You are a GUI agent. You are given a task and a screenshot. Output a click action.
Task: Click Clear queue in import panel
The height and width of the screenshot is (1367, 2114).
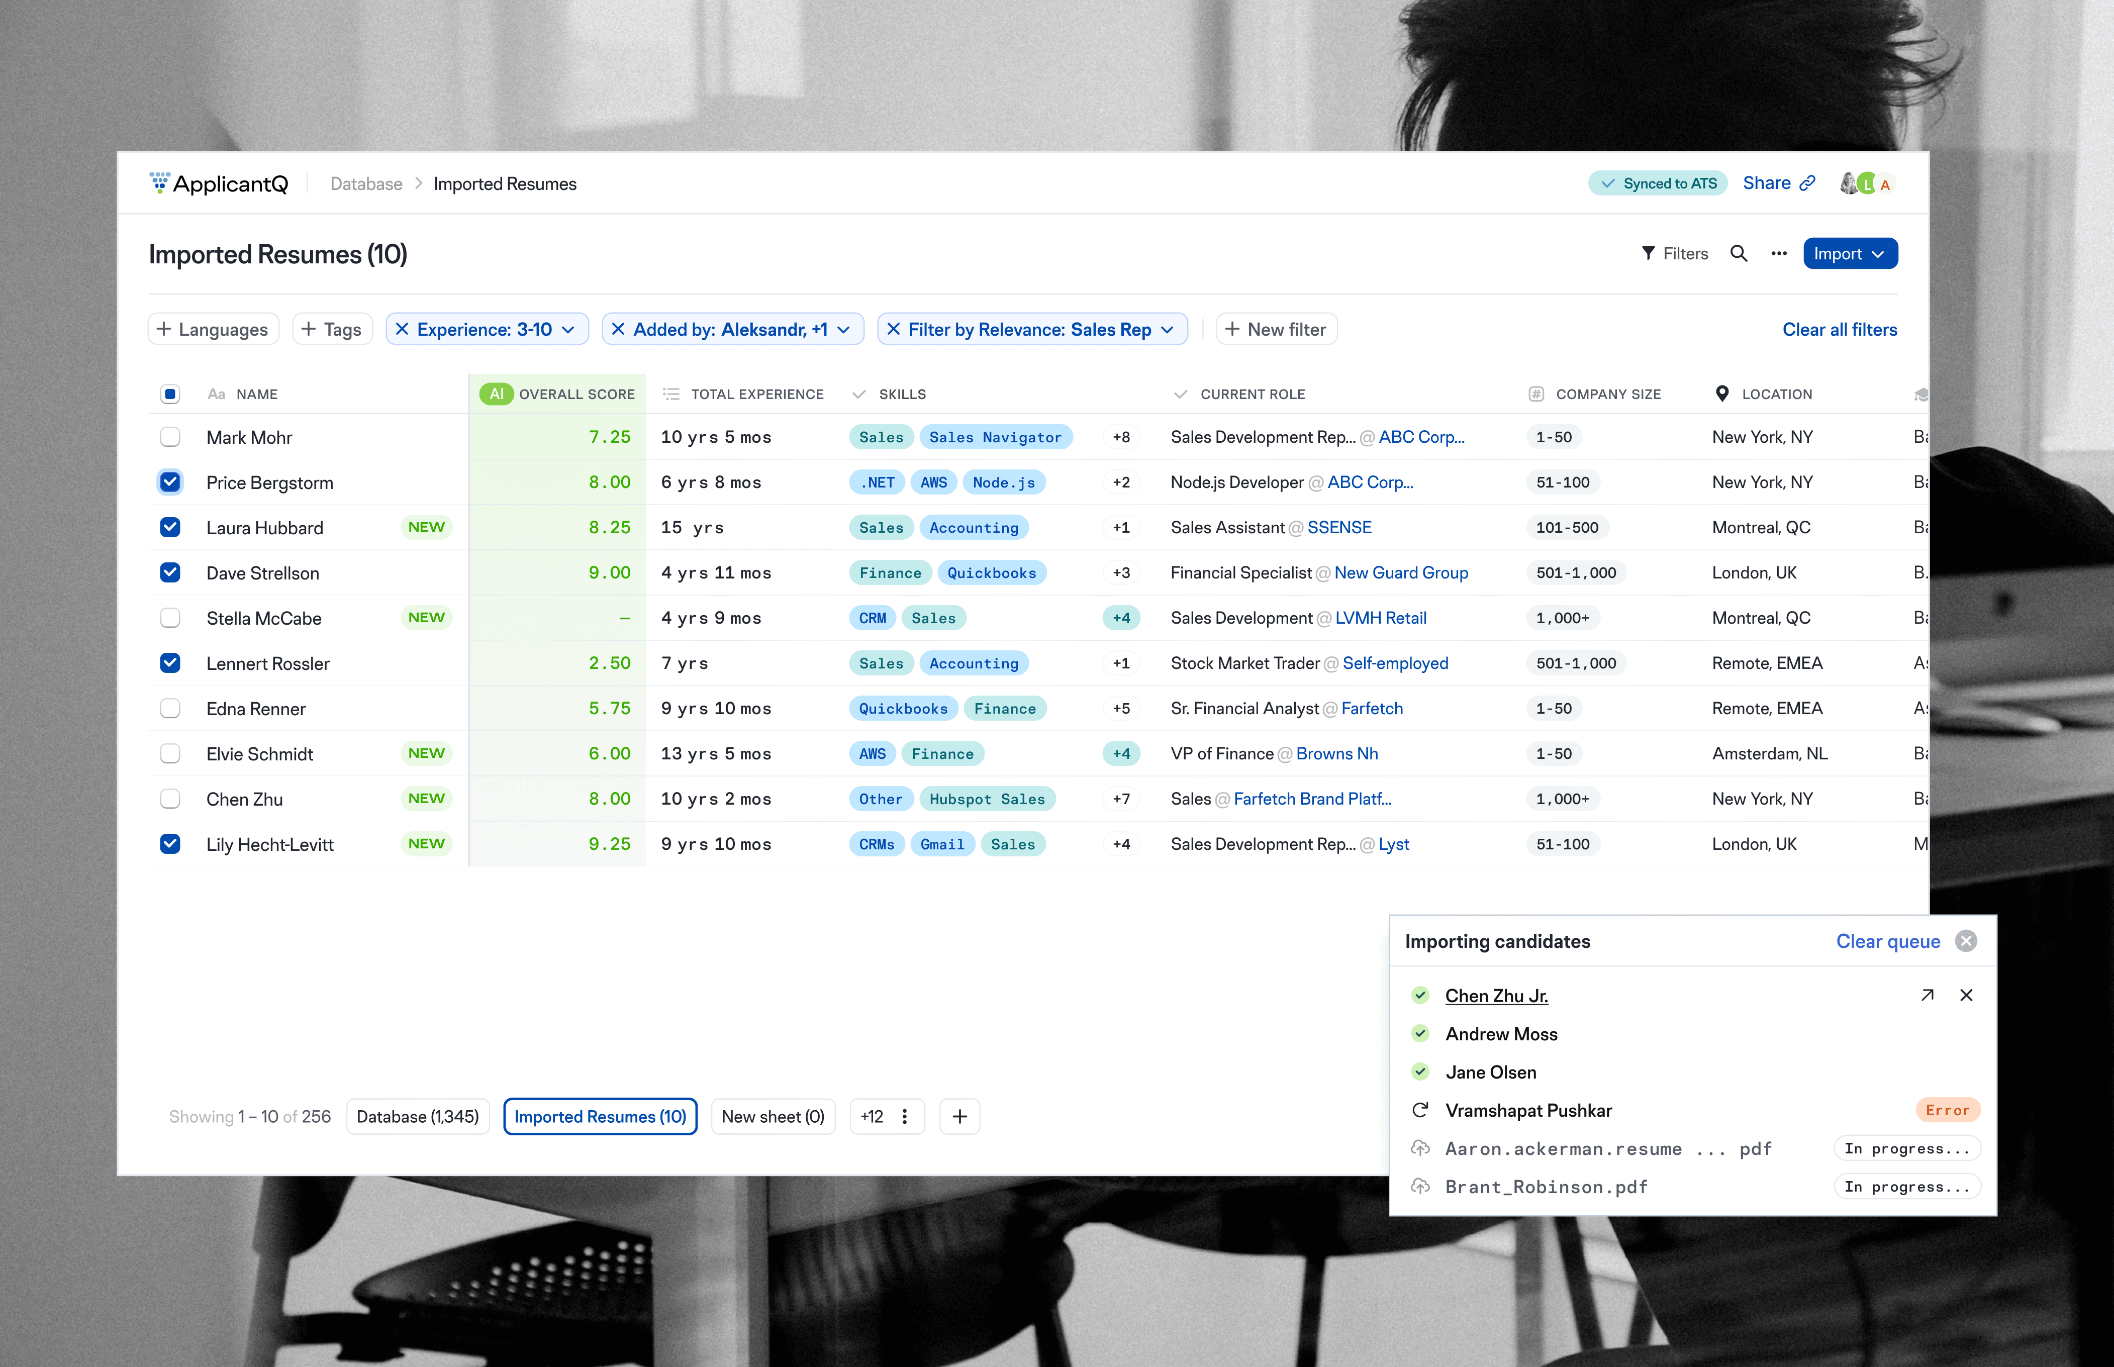[x=1888, y=941]
